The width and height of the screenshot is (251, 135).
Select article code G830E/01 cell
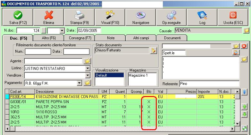pos(22,102)
